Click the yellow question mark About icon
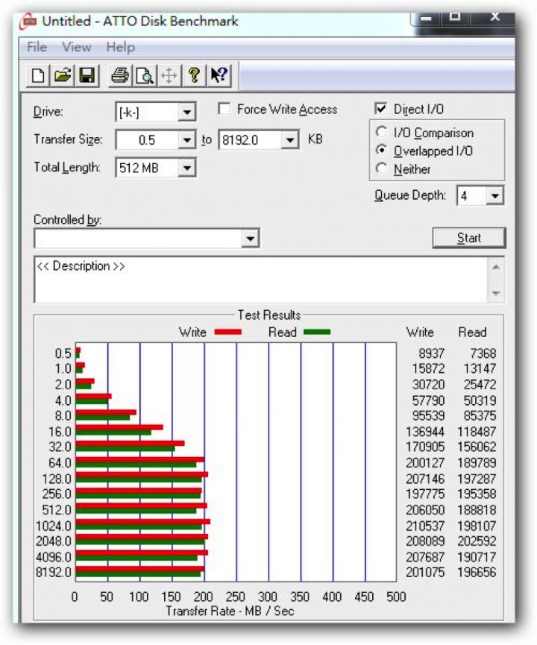 (194, 76)
